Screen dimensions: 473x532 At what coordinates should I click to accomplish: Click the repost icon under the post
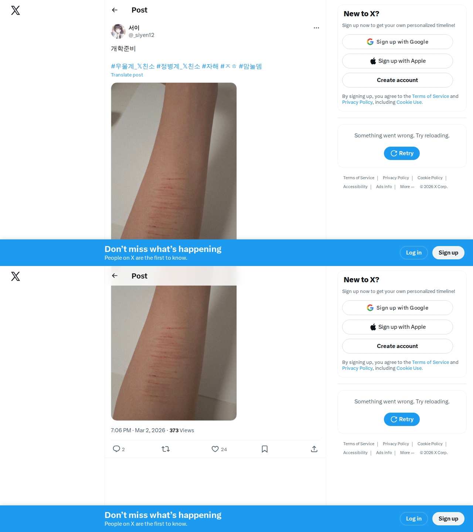coord(166,449)
